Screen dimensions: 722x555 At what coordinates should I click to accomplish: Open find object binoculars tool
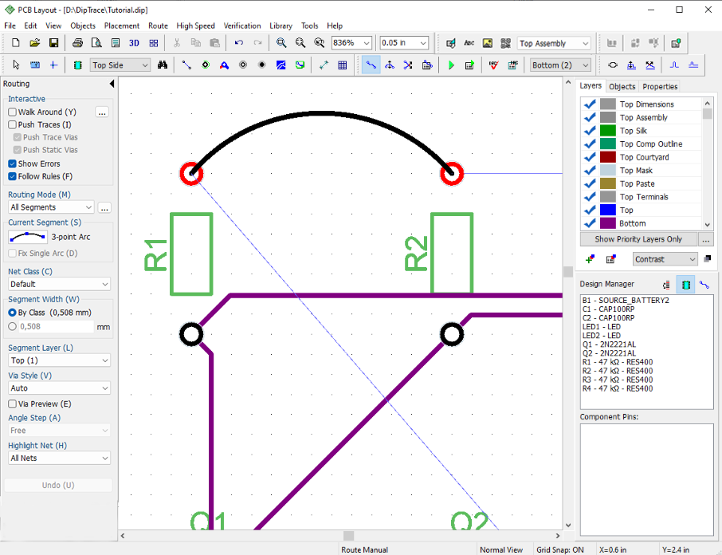(x=162, y=65)
